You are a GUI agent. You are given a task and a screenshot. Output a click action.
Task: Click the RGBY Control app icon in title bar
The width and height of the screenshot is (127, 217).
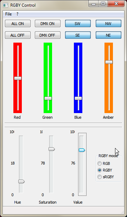[6, 5]
